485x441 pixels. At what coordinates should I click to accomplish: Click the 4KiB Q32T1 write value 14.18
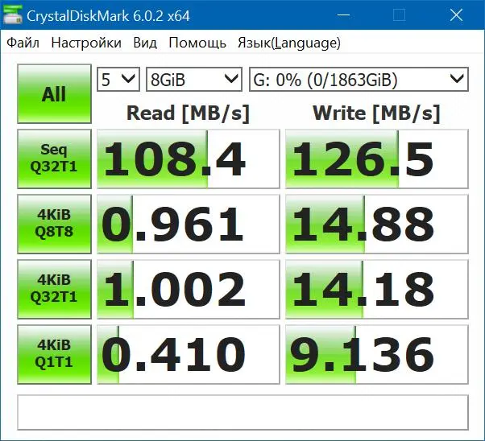pos(377,289)
